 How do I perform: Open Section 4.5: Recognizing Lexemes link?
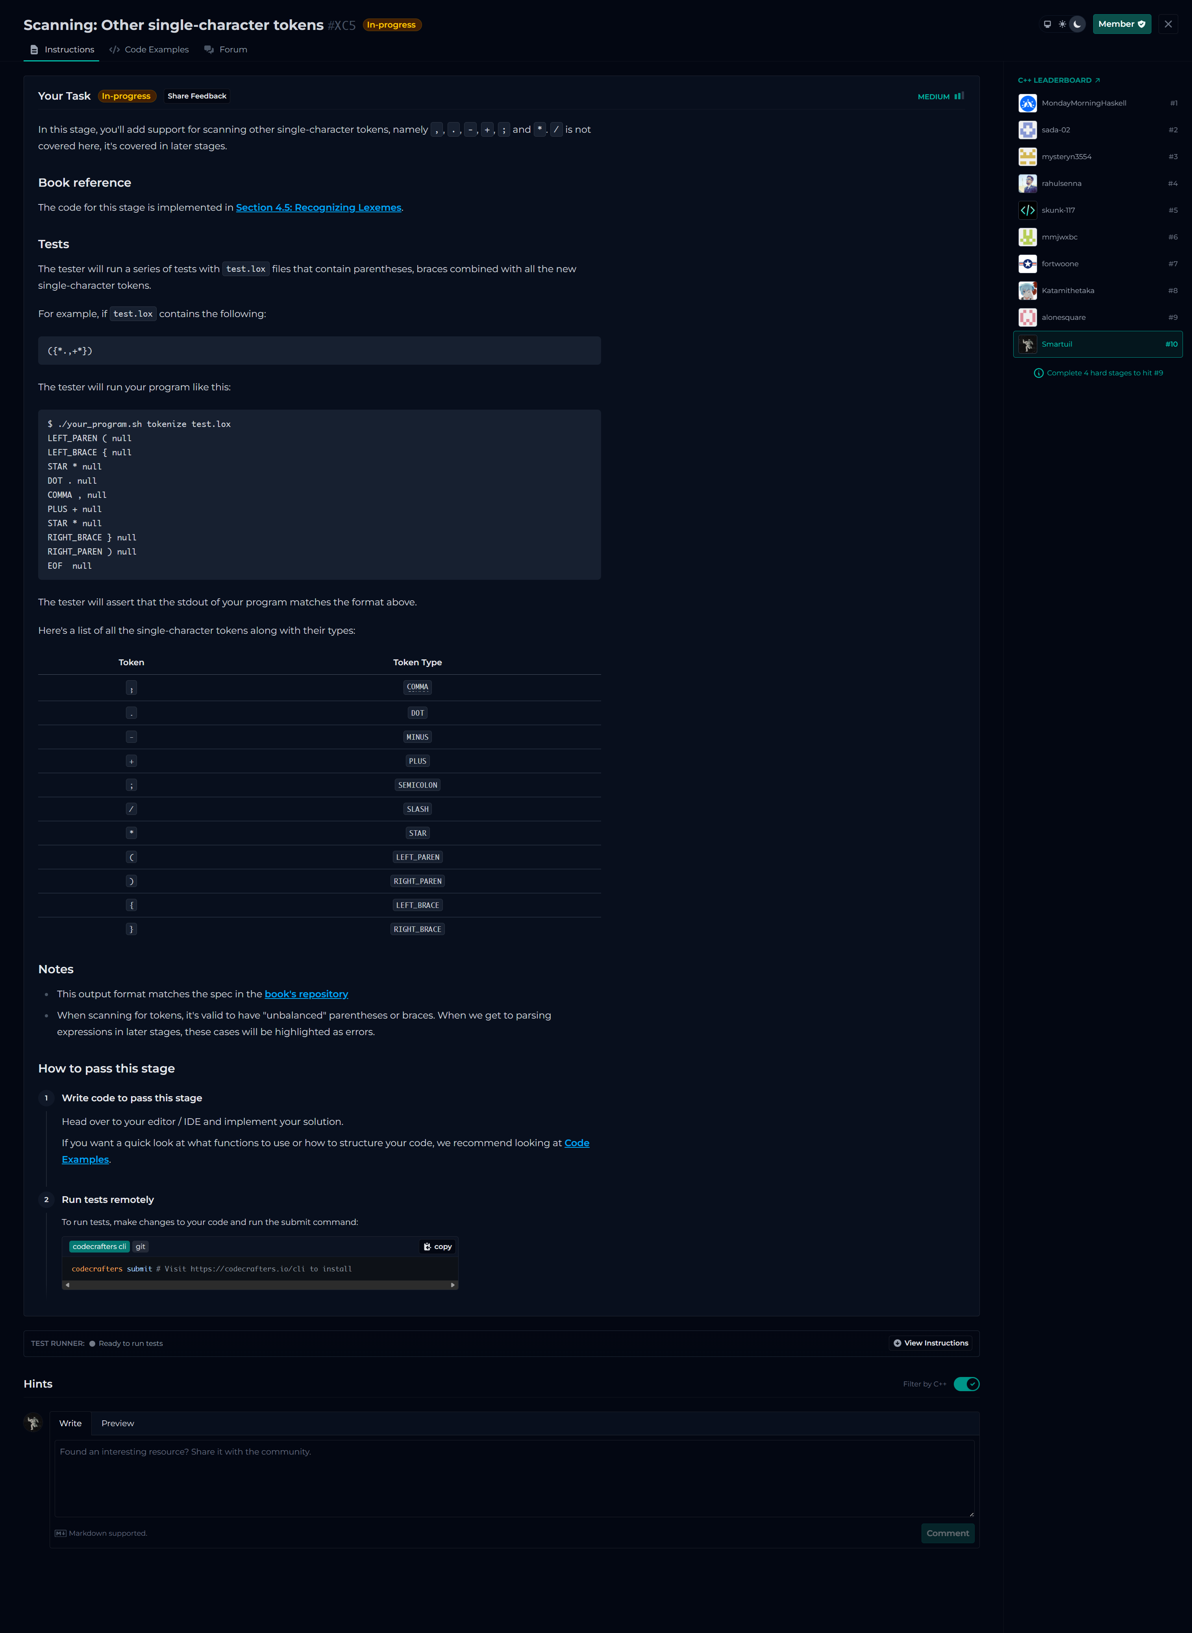(318, 207)
